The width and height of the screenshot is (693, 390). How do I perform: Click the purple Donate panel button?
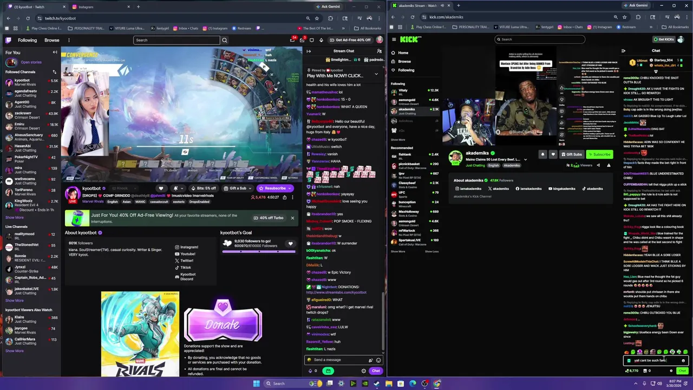point(223,321)
